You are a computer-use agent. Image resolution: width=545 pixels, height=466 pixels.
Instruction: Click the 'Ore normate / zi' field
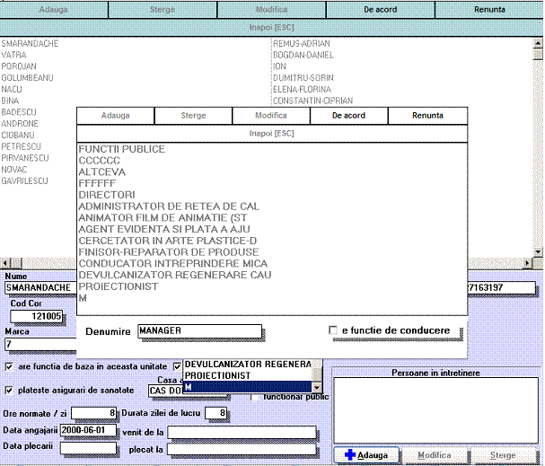point(94,413)
